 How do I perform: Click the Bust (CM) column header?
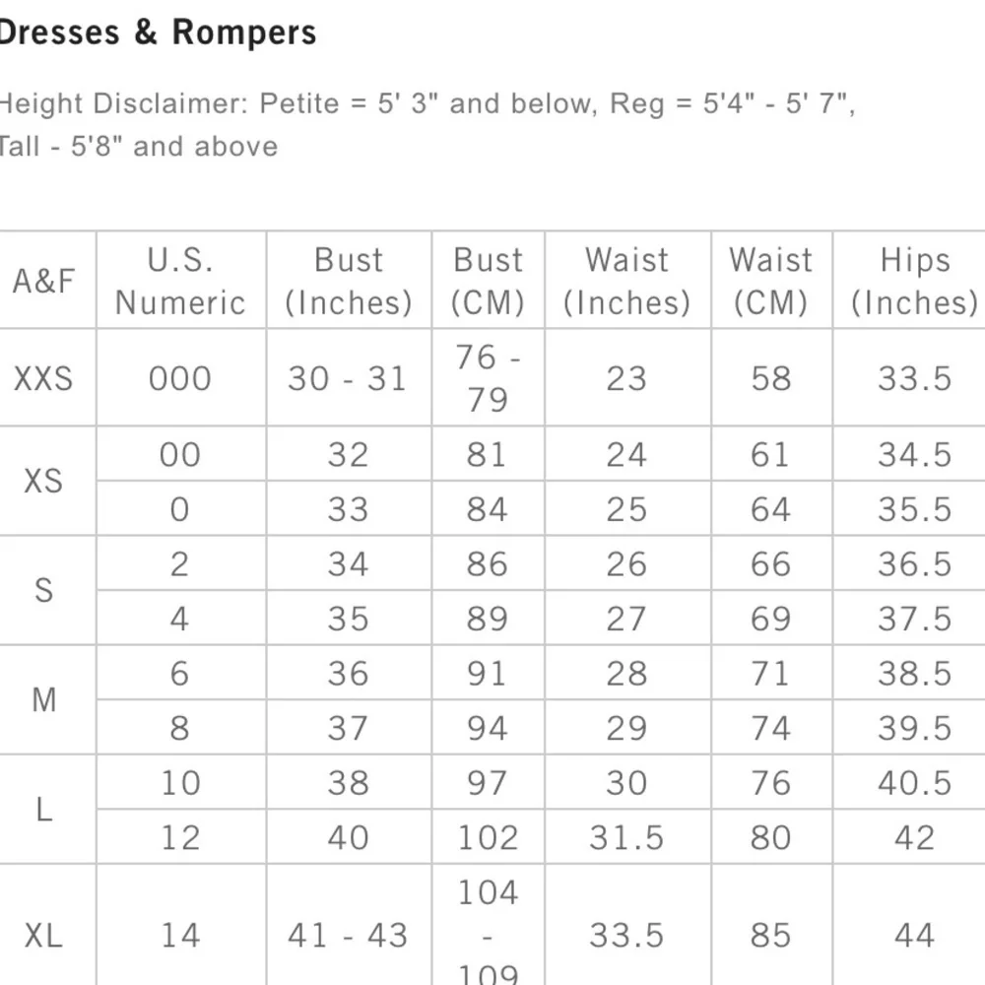click(x=488, y=281)
